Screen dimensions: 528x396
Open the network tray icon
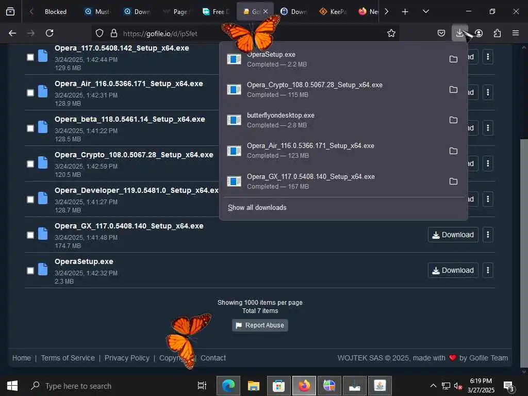[x=446, y=386]
